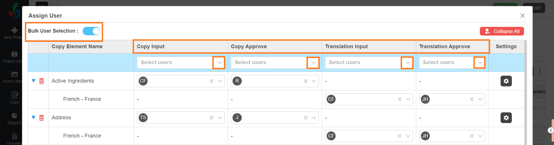Toggle the Bulk User Selection switch
This screenshot has width=554, height=145.
[x=91, y=31]
